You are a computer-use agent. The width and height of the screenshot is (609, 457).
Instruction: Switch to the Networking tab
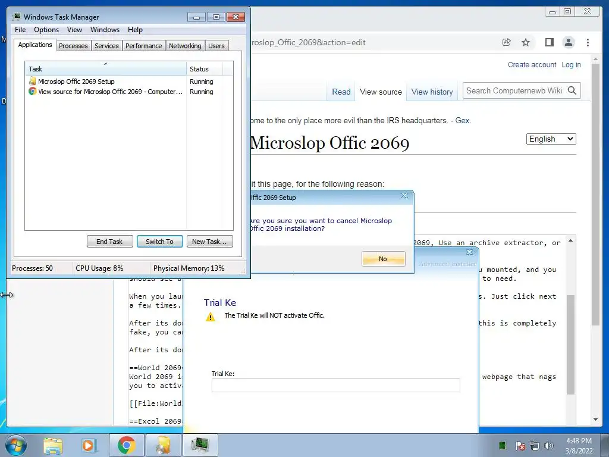pyautogui.click(x=185, y=46)
